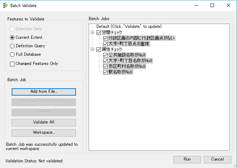Uncheck the 属性チェック group checkbox

pos(99,49)
